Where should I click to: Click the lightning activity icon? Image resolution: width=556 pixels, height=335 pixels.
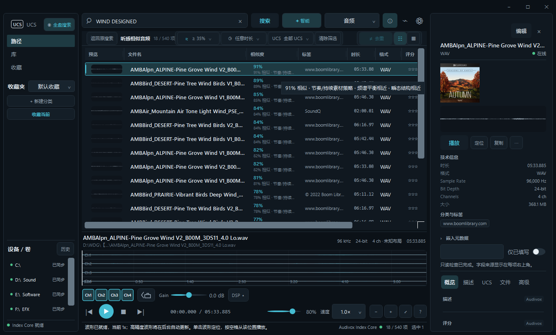[405, 21]
